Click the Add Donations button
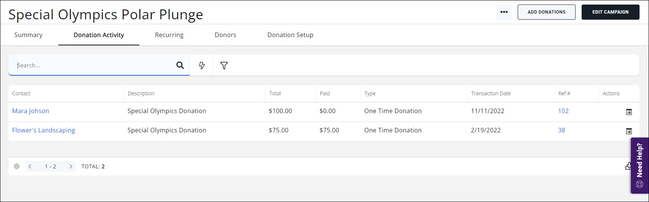Viewport: 649px width, 202px height. point(546,12)
